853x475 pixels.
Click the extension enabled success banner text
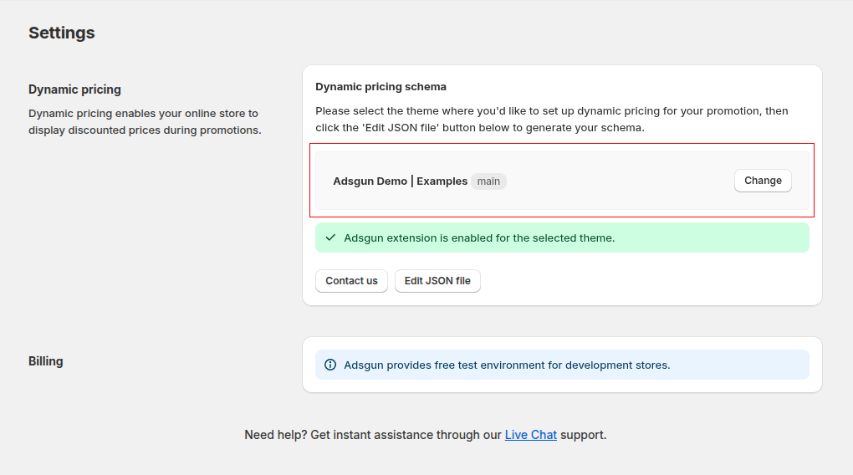pos(479,238)
